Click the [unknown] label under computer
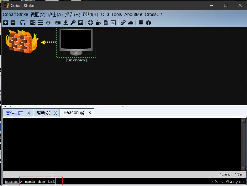 pos(76,60)
